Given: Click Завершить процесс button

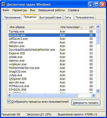Looking at the screenshot, I should [86, 103].
